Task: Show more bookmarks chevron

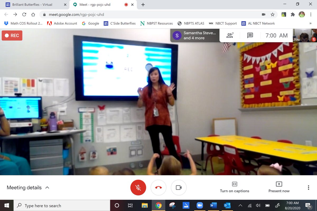Action: (310, 23)
